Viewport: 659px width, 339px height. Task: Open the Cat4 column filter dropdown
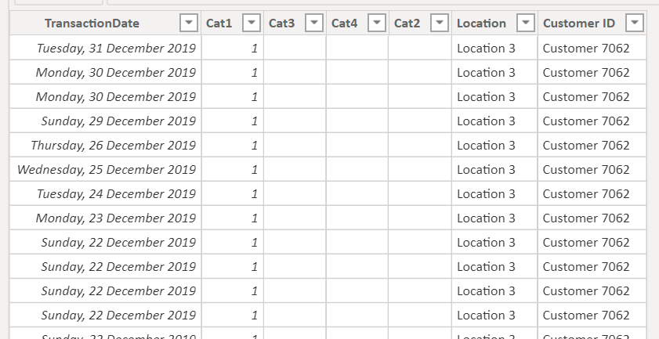pyautogui.click(x=377, y=23)
